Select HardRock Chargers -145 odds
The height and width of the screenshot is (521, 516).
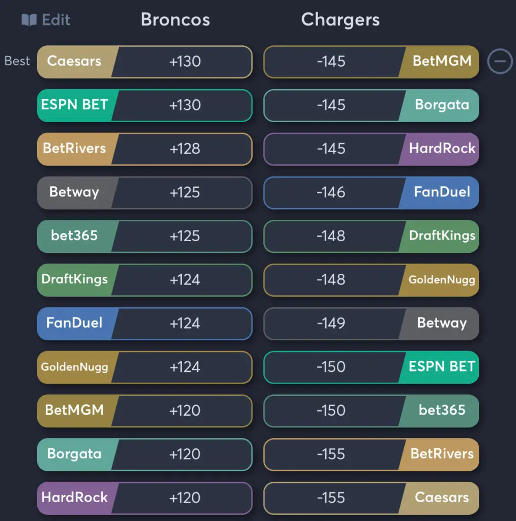(371, 149)
